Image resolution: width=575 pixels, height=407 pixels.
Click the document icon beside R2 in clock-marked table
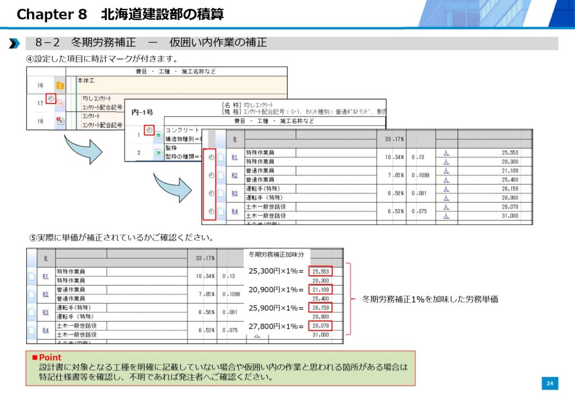pyautogui.click(x=221, y=175)
